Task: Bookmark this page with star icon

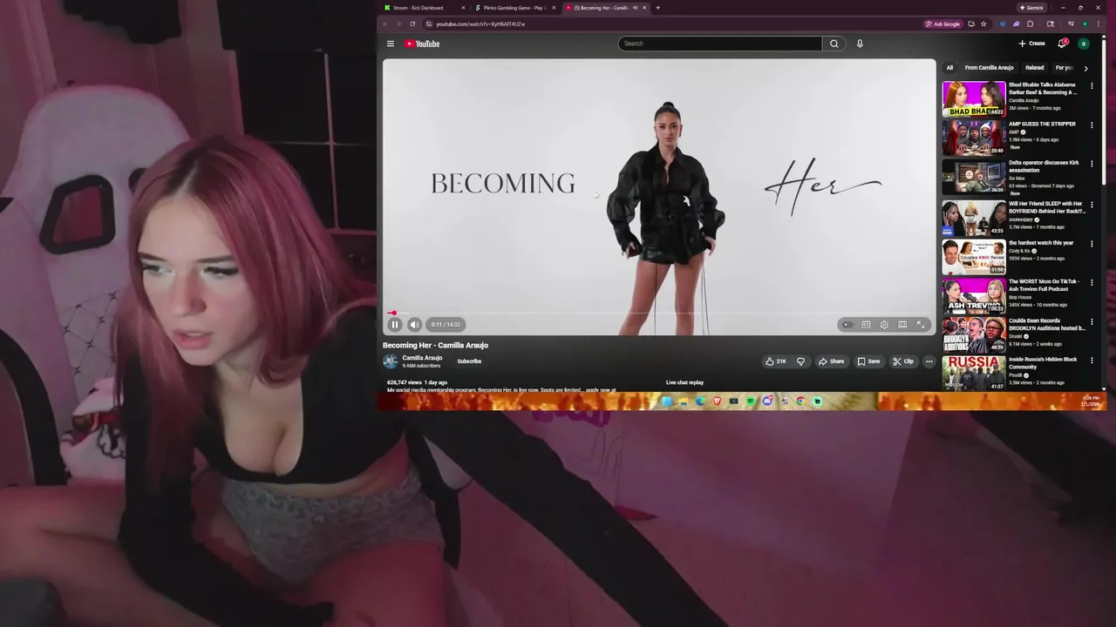Action: pyautogui.click(x=983, y=24)
